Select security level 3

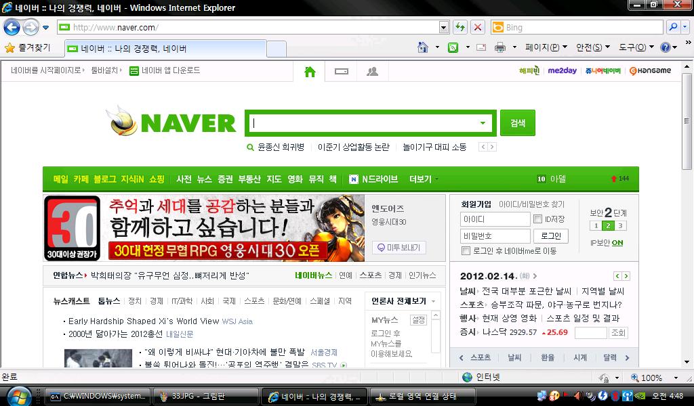(x=620, y=226)
